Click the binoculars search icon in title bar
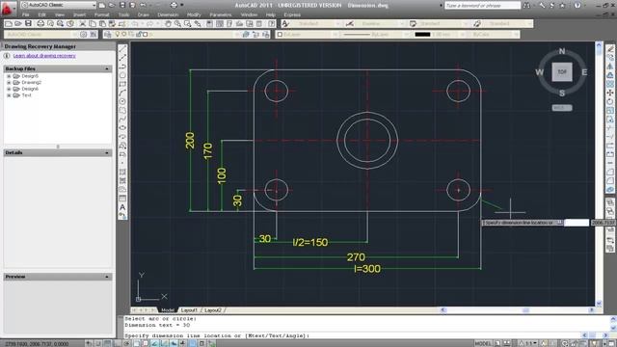 [526, 5]
